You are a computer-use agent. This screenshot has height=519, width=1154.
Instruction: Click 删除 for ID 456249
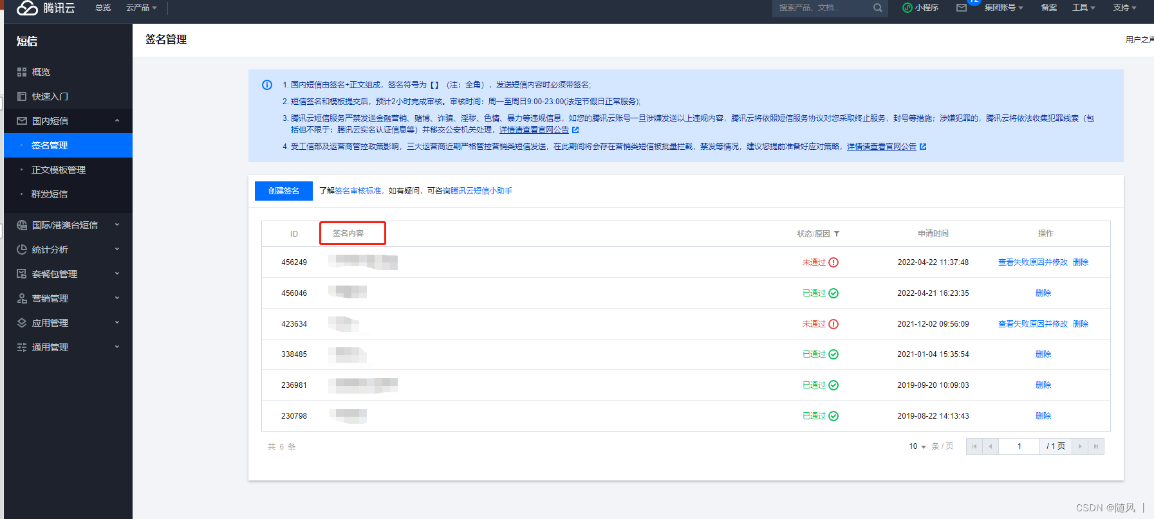coord(1081,262)
